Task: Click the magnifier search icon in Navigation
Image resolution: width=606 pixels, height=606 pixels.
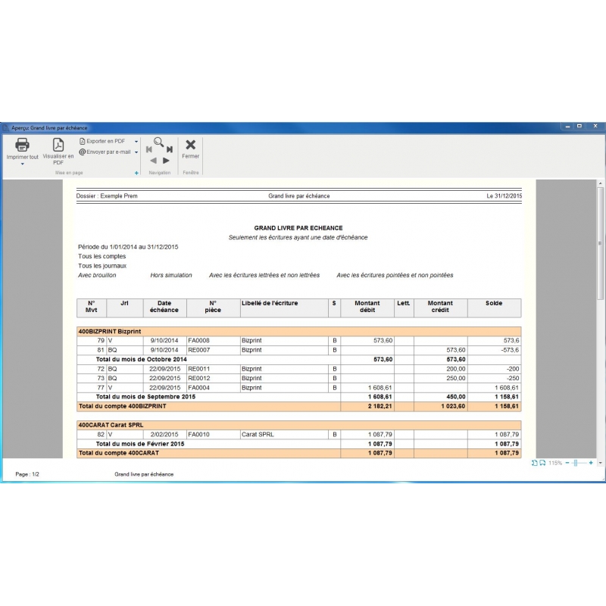Action: [x=159, y=142]
